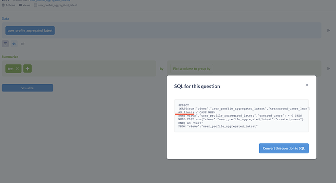The height and width of the screenshot is (183, 336).
Task: Close the SQL for this question dialog
Action: [x=307, y=85]
